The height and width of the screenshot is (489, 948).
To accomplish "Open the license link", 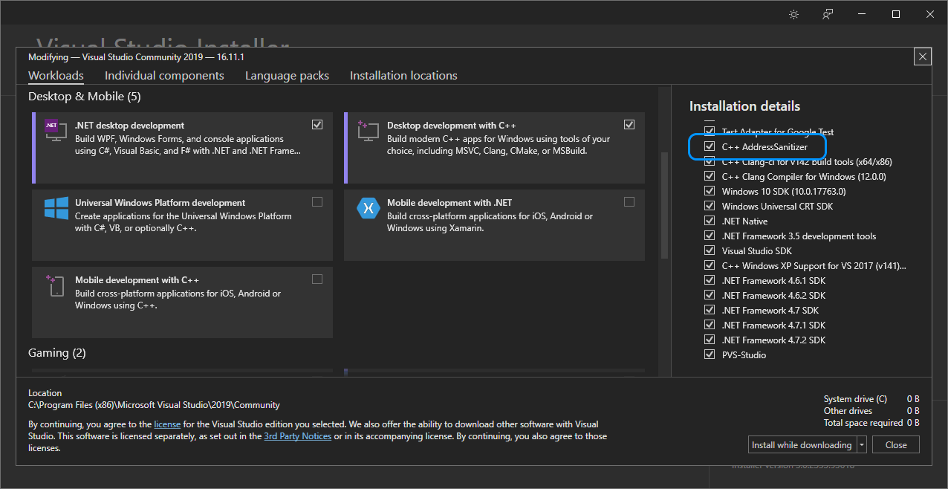I will [167, 424].
